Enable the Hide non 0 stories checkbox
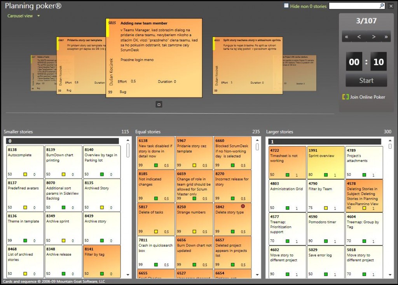 (286, 5)
